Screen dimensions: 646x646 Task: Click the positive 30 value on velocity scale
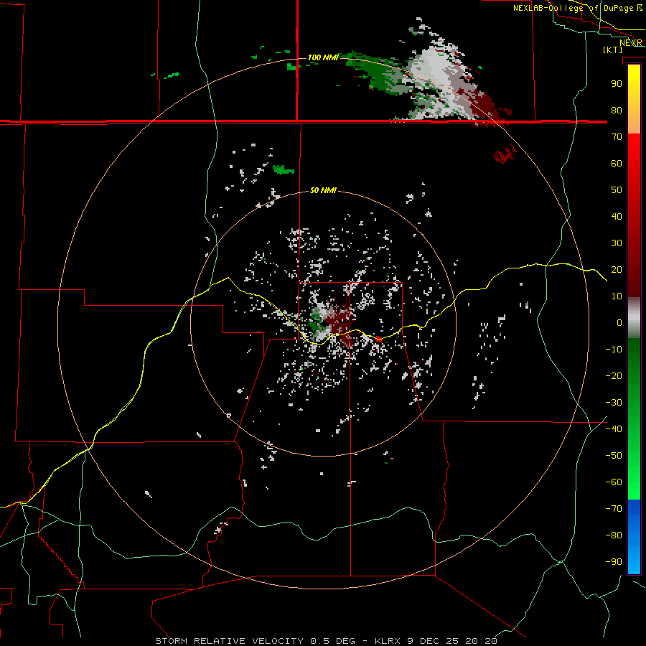[617, 243]
